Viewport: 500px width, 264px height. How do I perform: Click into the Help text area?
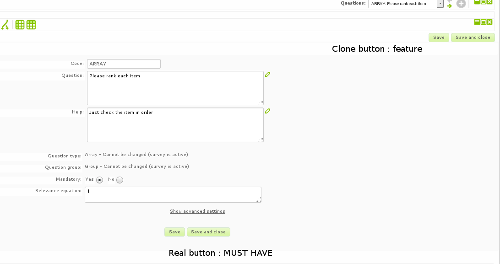(x=175, y=125)
